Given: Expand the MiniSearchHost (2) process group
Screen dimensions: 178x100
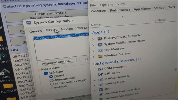Looking at the screenshot, I should point(94,81).
